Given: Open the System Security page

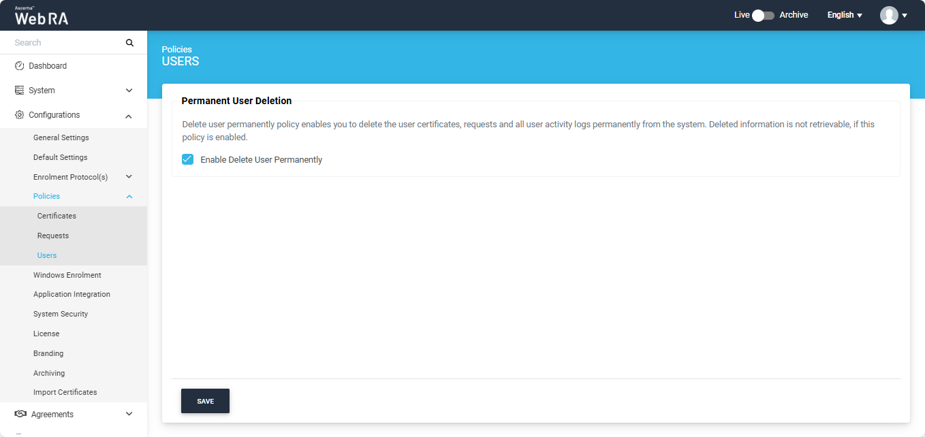Looking at the screenshot, I should pyautogui.click(x=61, y=314).
